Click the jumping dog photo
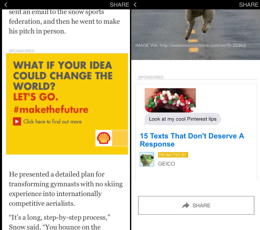 tap(196, 35)
